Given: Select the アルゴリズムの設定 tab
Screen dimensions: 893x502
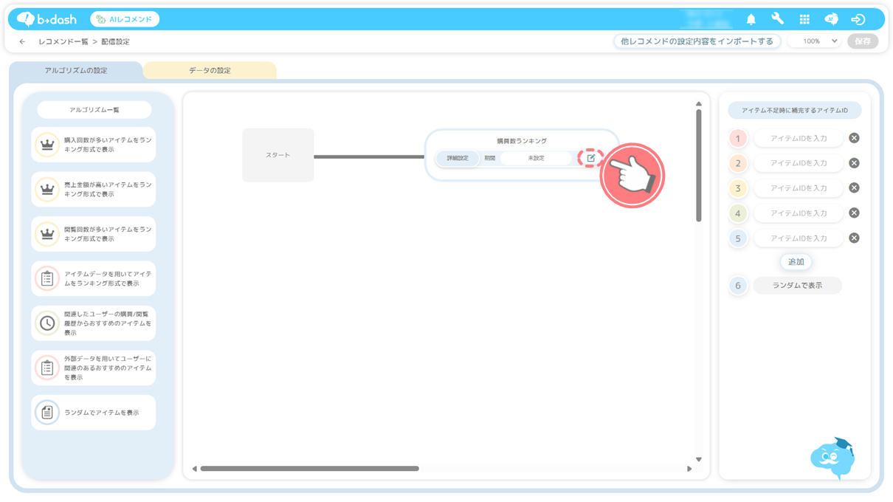Looking at the screenshot, I should (x=76, y=71).
